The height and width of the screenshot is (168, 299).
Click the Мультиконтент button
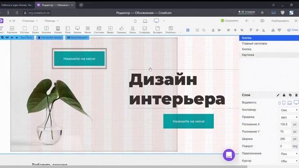(77, 37)
